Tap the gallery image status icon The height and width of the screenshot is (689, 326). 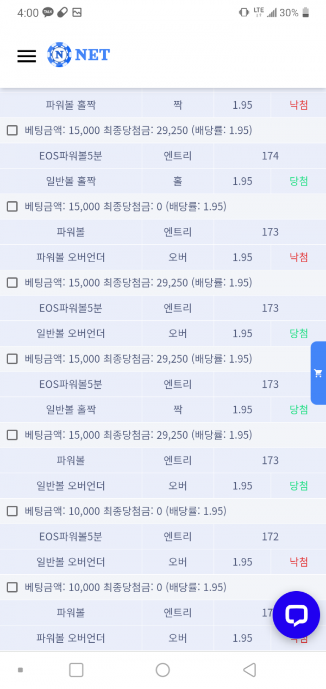click(77, 13)
